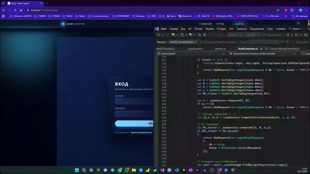Open the Сборка menu
The height and width of the screenshot is (174, 310).
[x=209, y=29]
